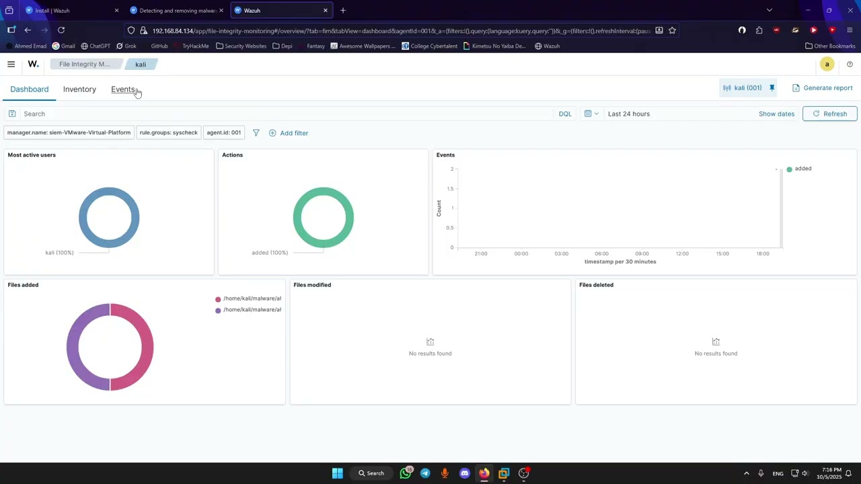Click the kali (001) agent button
Image resolution: width=861 pixels, height=484 pixels.
point(742,88)
